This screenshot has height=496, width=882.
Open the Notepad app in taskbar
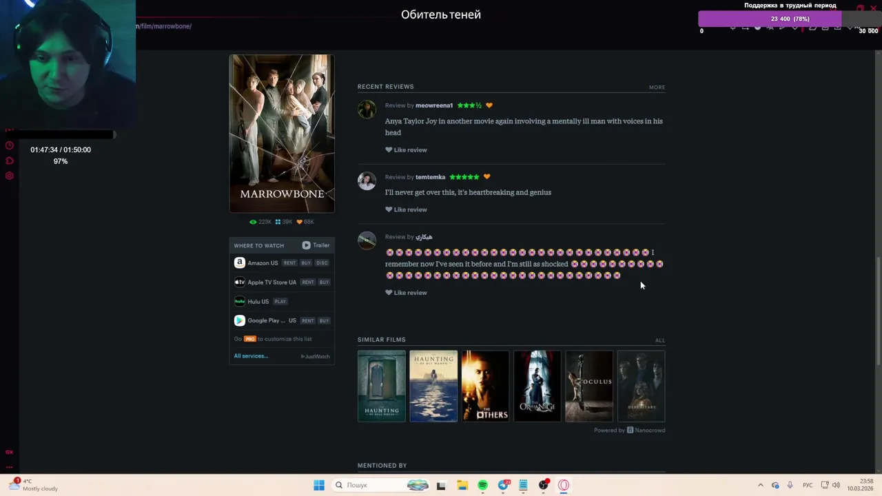coord(523,485)
